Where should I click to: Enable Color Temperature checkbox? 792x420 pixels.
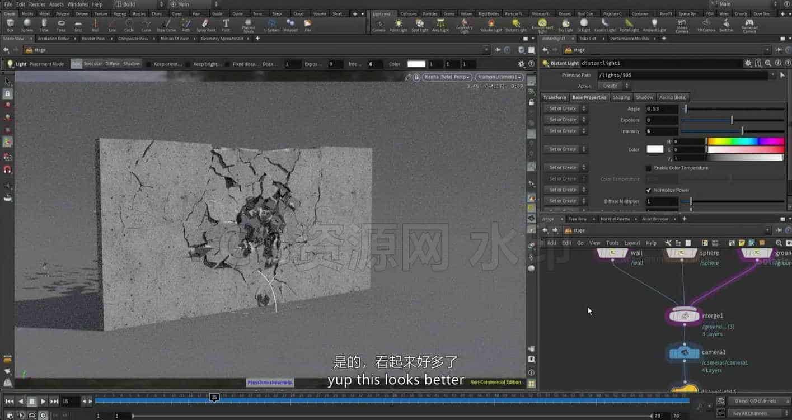(x=649, y=168)
